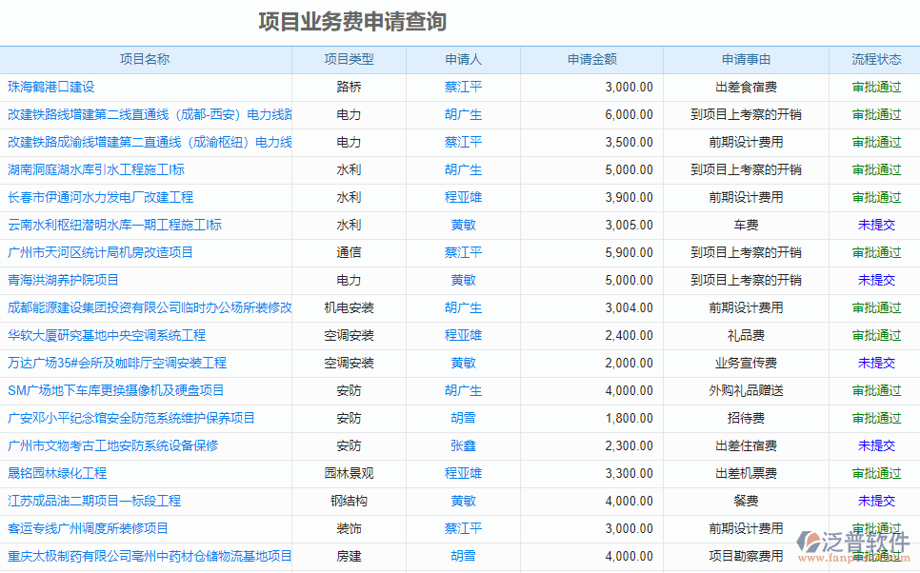Sort by 项目名称 column header
This screenshot has height=573, width=920.
point(145,59)
